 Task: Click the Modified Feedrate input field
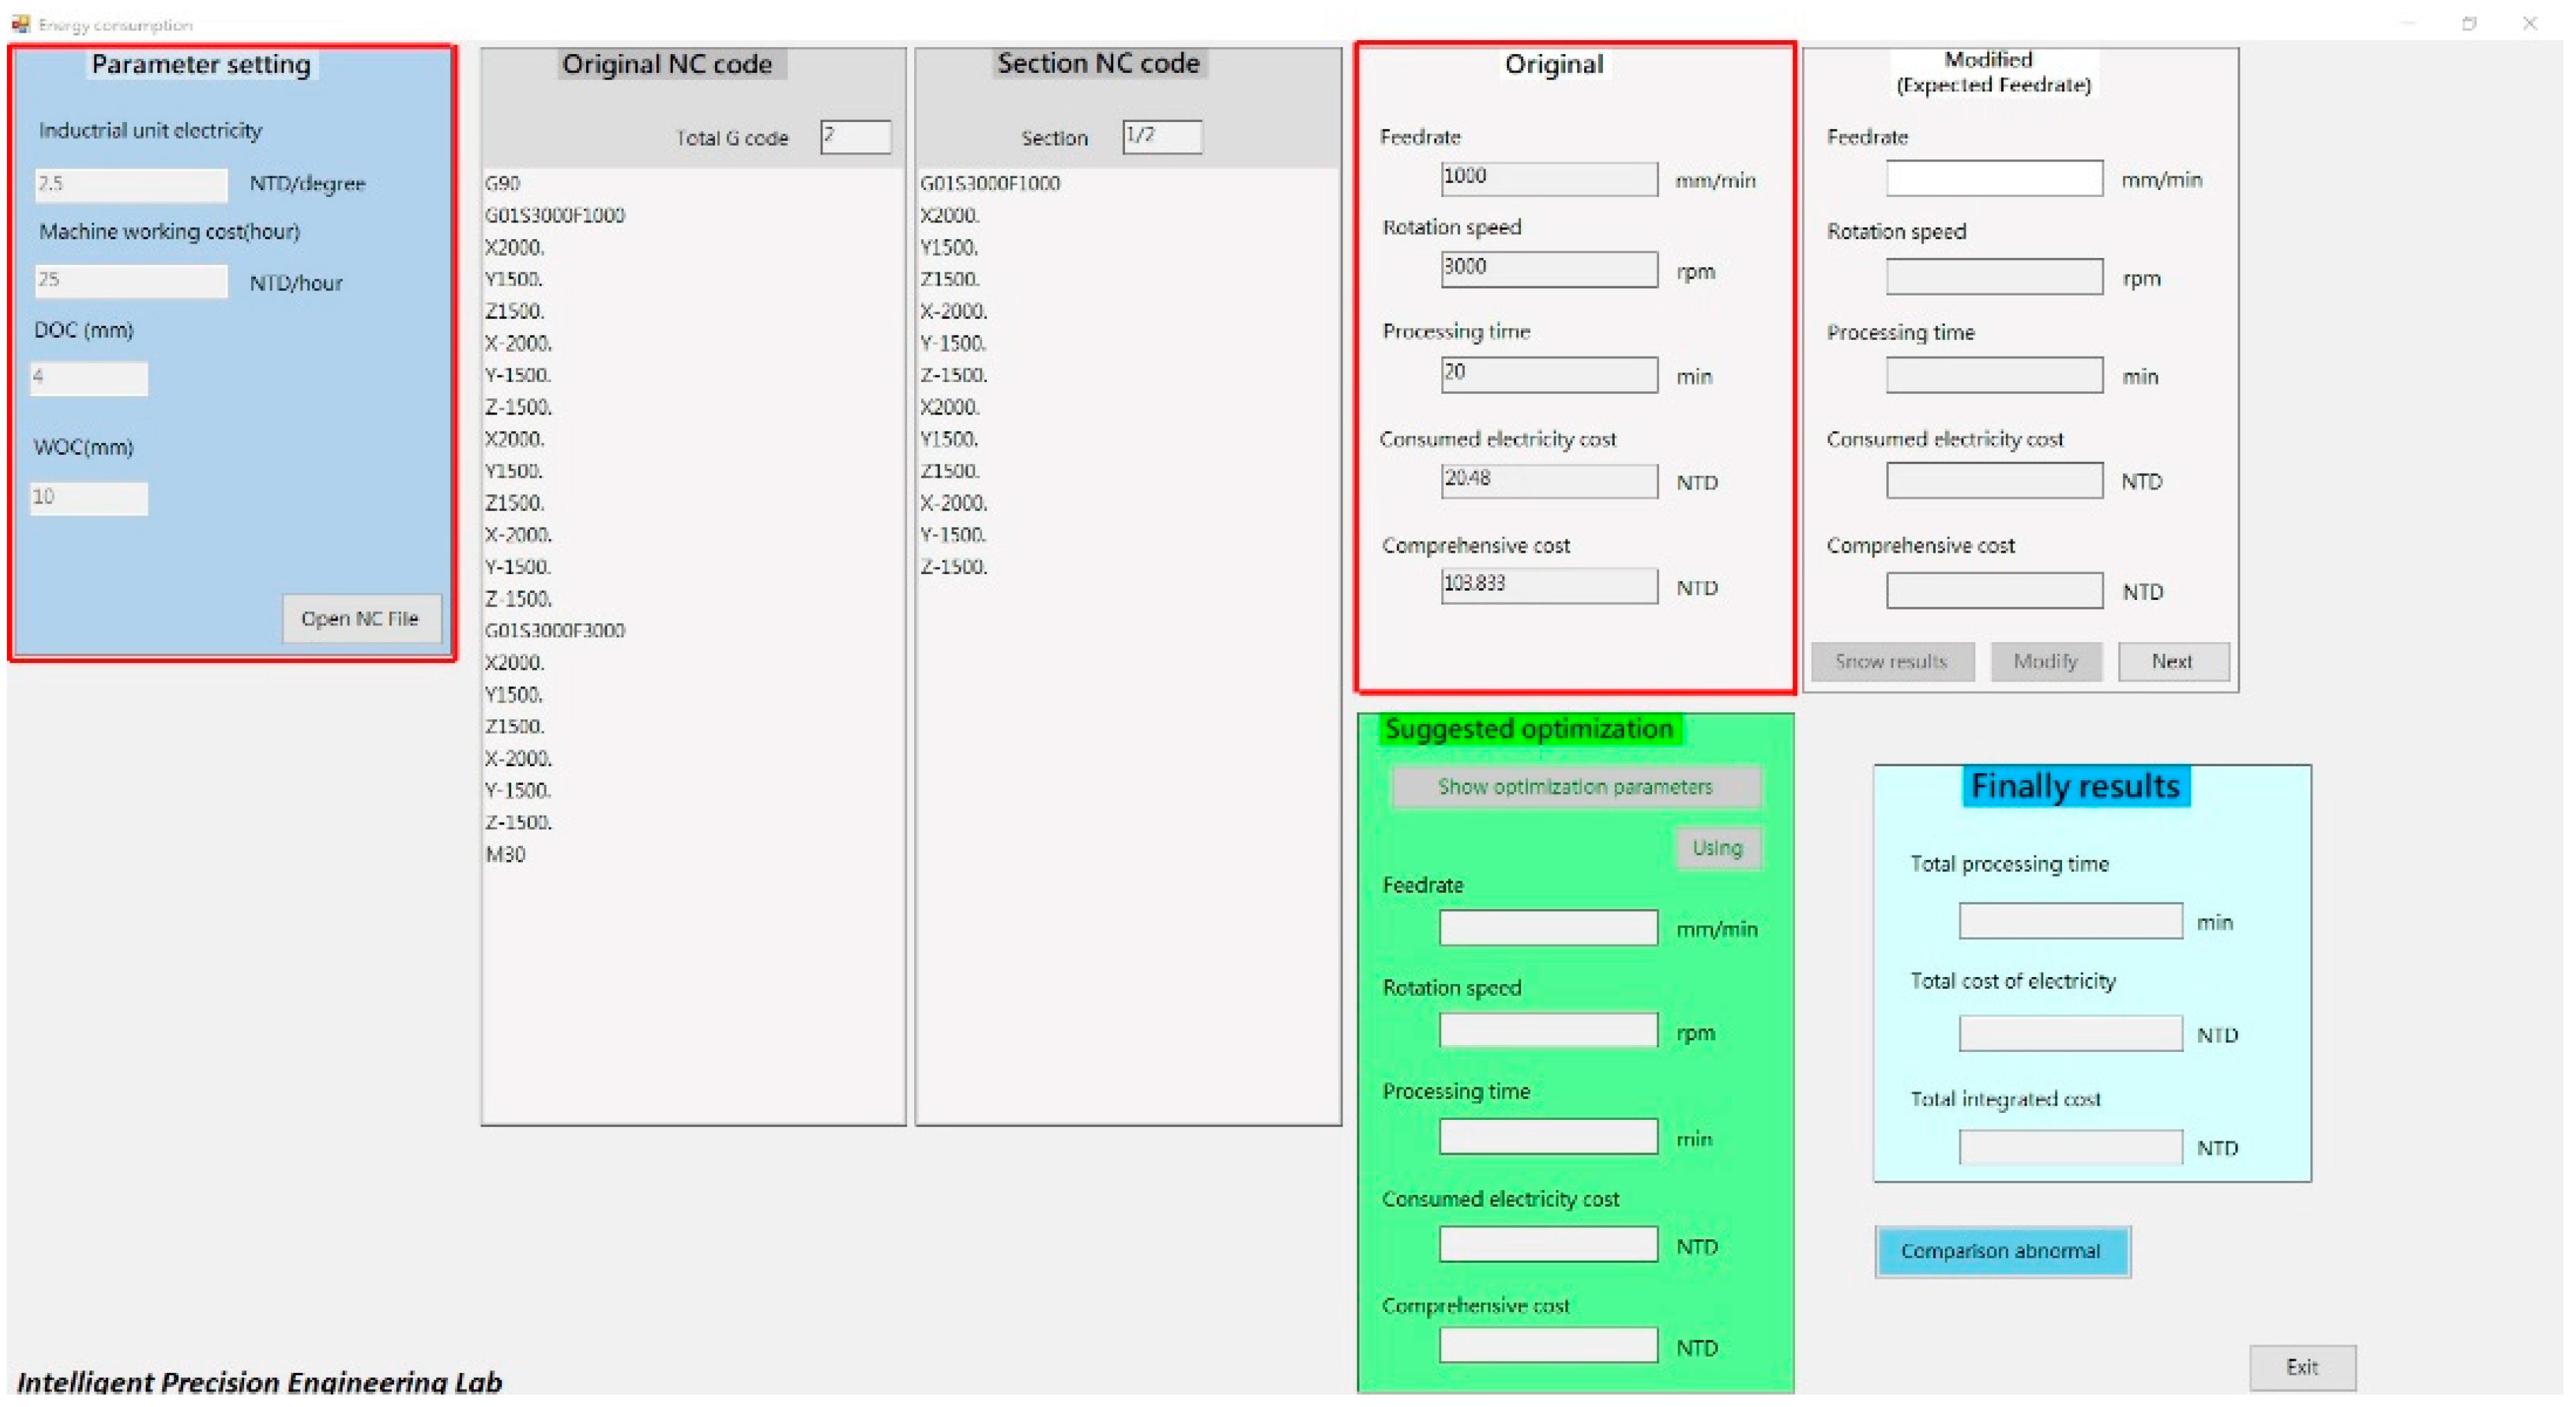pyautogui.click(x=1994, y=179)
